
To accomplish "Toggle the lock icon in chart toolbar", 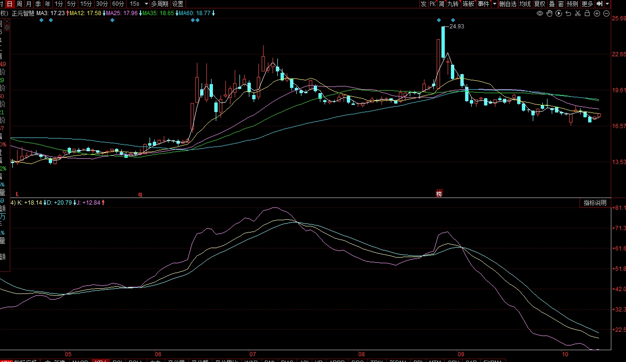I will pyautogui.click(x=587, y=13).
